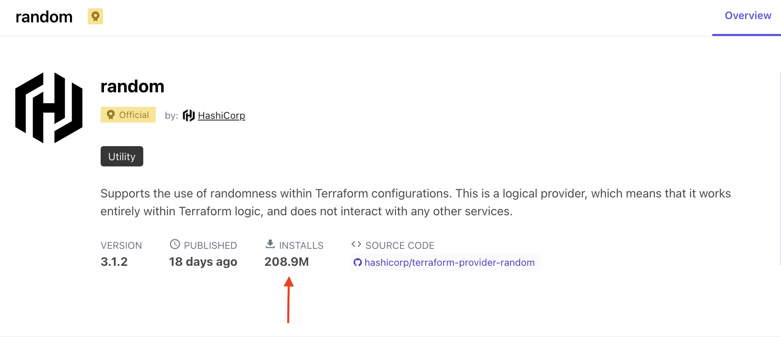Click the download icon next to Installs
This screenshot has height=337, width=781.
[x=270, y=244]
